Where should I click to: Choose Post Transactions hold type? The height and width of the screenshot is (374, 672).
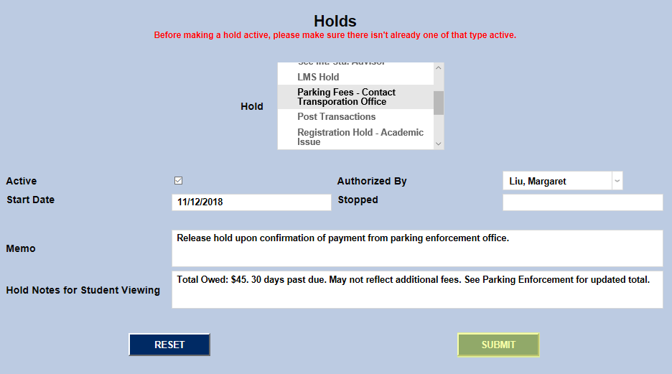337,116
